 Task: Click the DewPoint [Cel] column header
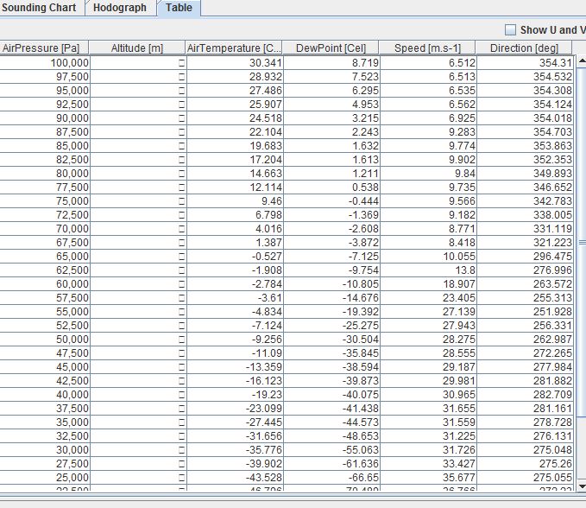click(332, 48)
